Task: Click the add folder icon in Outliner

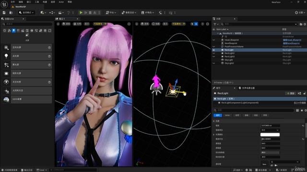Action: click(x=301, y=24)
